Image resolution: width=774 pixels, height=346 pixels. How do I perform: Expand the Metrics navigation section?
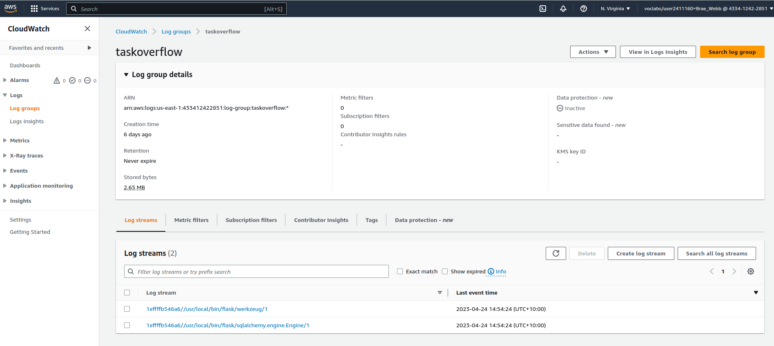[5, 140]
